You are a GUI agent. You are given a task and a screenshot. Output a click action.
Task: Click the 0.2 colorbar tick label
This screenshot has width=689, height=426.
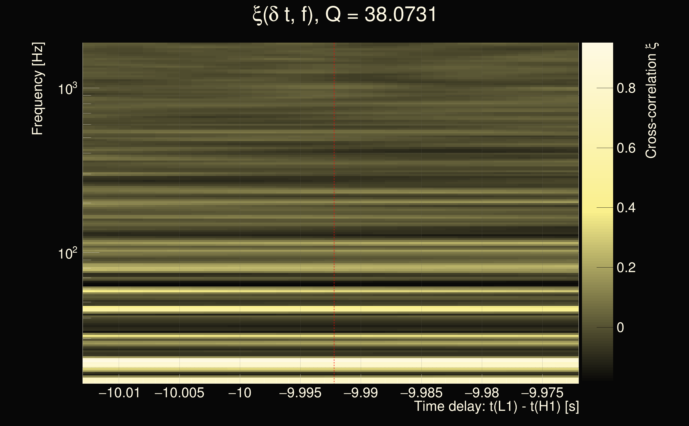click(x=626, y=267)
